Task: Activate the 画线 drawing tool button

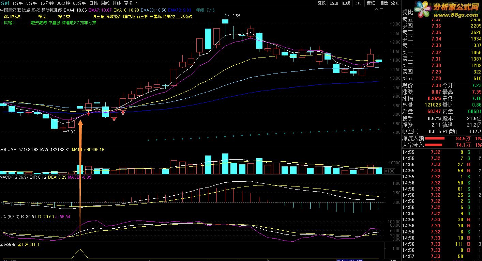Action: (346, 3)
